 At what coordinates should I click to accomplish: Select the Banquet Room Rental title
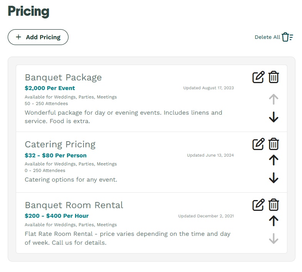(74, 205)
